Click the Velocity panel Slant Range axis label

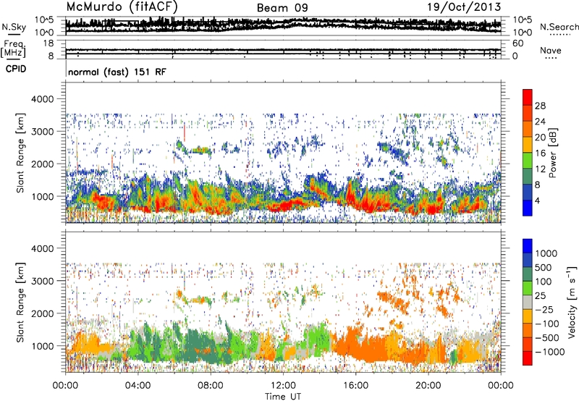click(20, 303)
